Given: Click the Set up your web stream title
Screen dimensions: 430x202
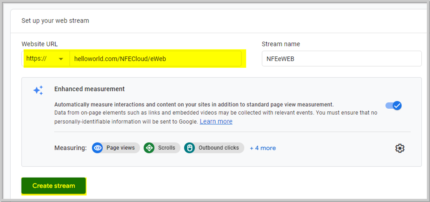Looking at the screenshot, I should tap(55, 20).
